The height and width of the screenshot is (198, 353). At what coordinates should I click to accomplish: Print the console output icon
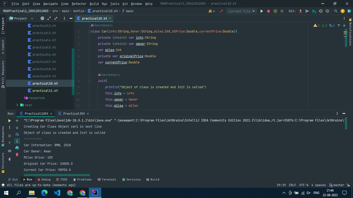17,147
